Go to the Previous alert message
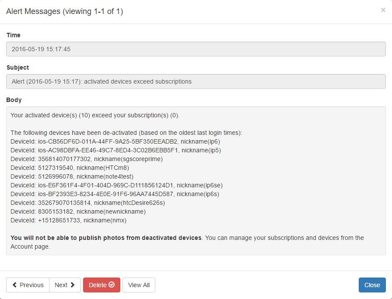Viewport: 392px width, 299px height. click(x=28, y=285)
